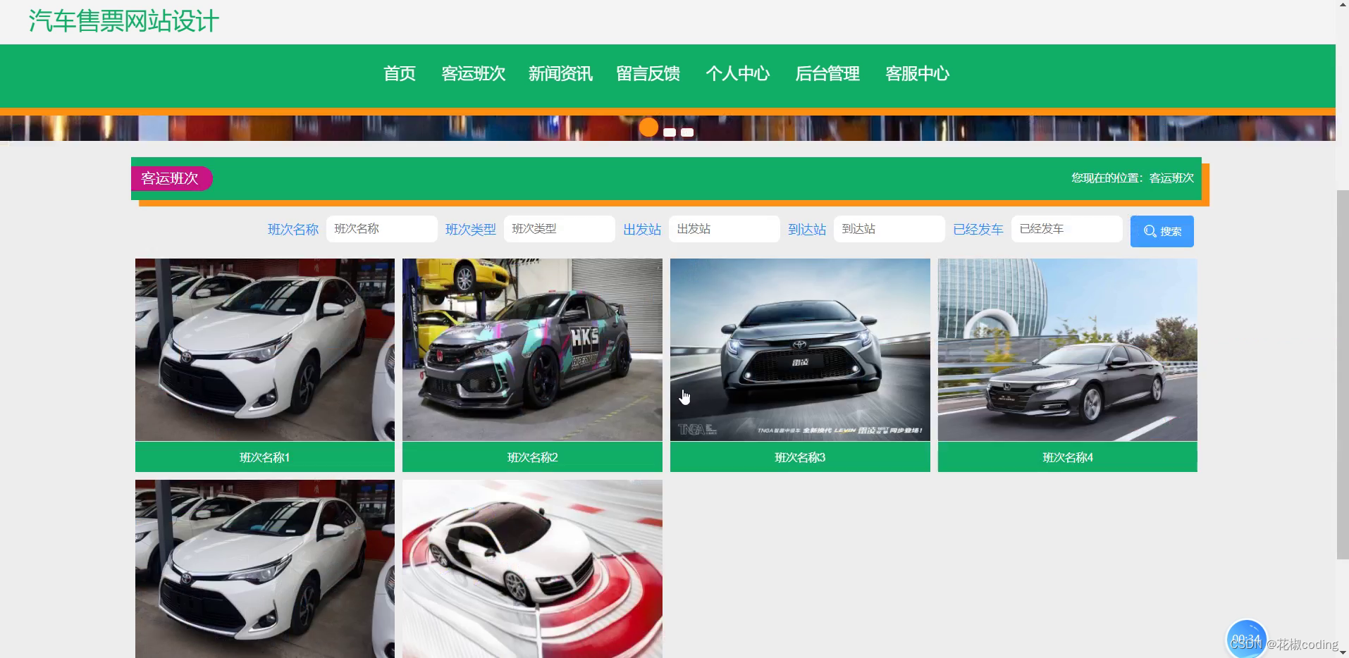Click the 班次名称 field label

click(293, 230)
